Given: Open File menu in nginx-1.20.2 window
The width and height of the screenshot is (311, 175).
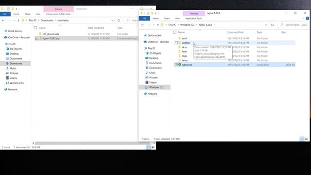Looking at the screenshot, I should point(144,18).
